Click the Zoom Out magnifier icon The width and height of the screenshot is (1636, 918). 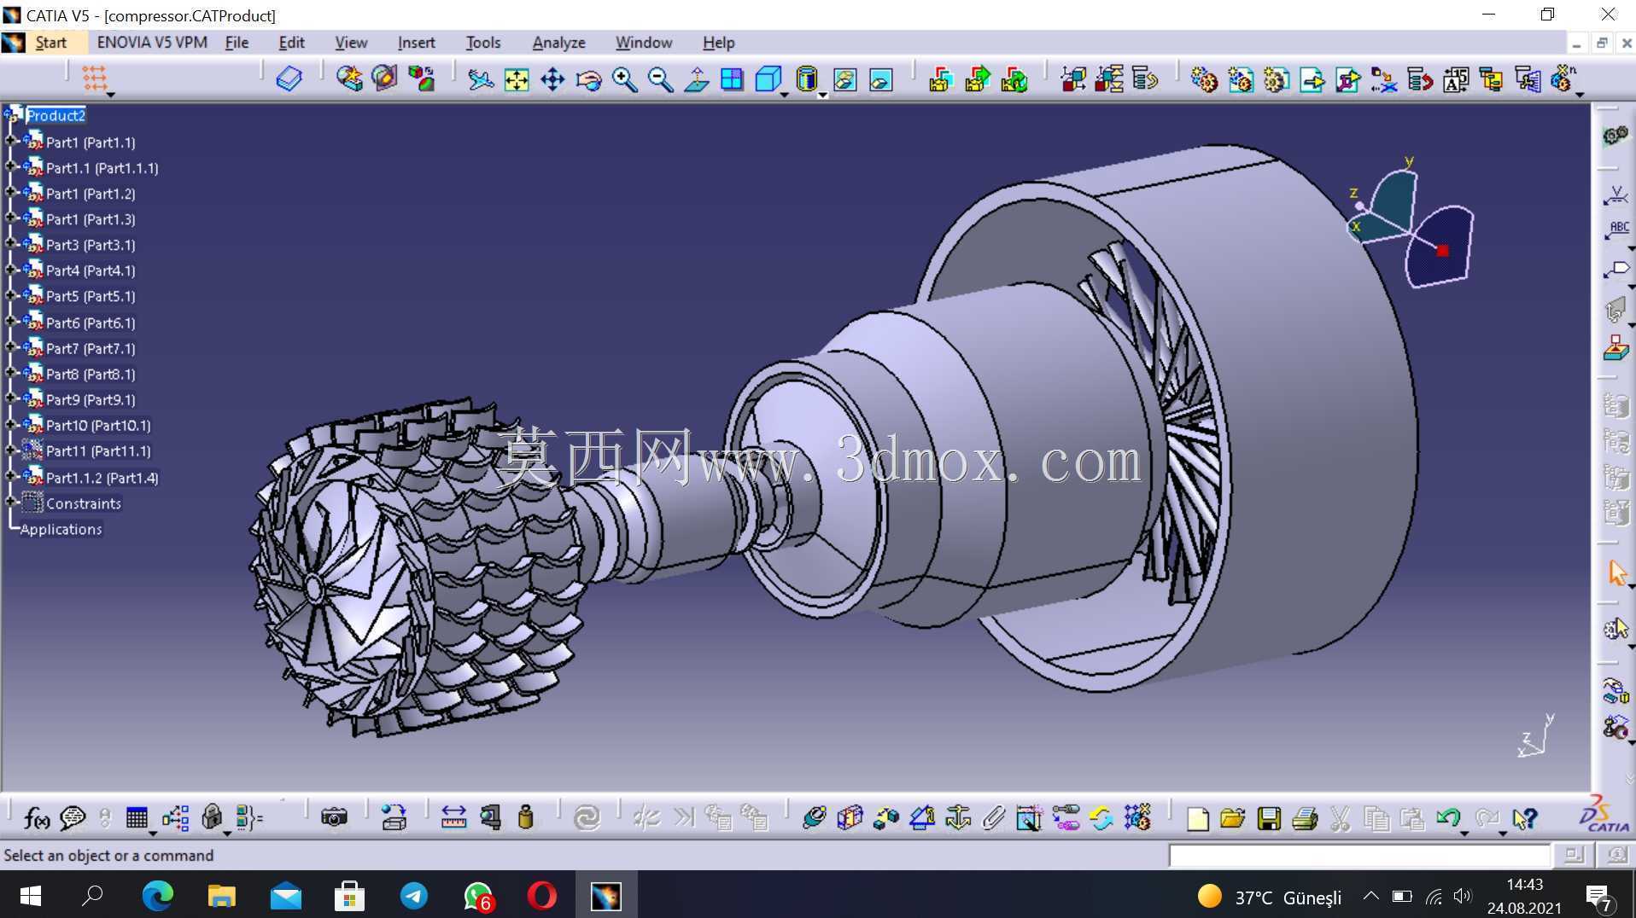(x=660, y=79)
